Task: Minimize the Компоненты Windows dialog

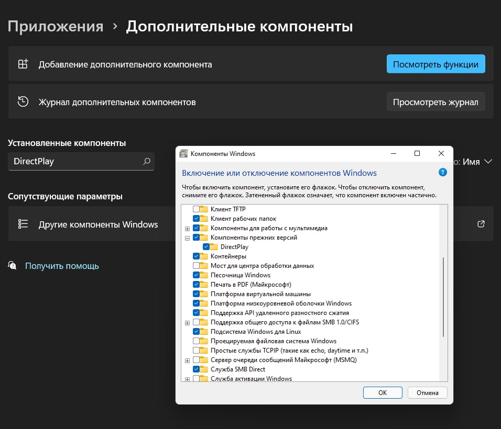Action: click(394, 153)
